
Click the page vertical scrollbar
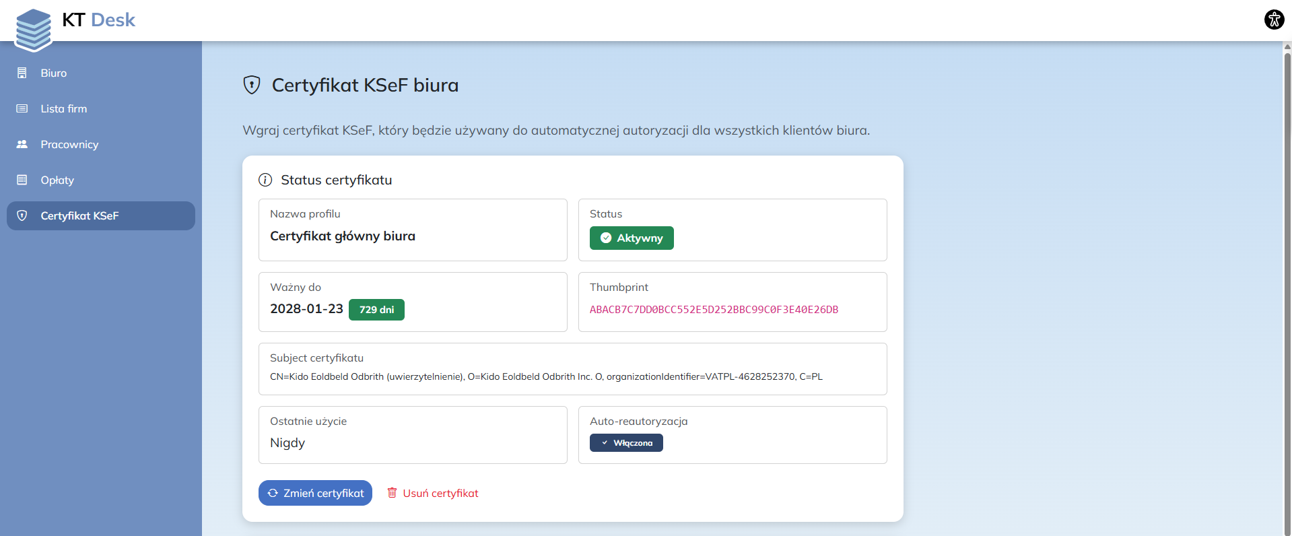[x=1287, y=269]
